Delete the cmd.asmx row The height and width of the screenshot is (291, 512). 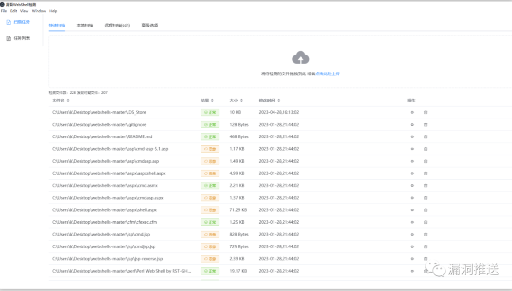click(x=425, y=185)
